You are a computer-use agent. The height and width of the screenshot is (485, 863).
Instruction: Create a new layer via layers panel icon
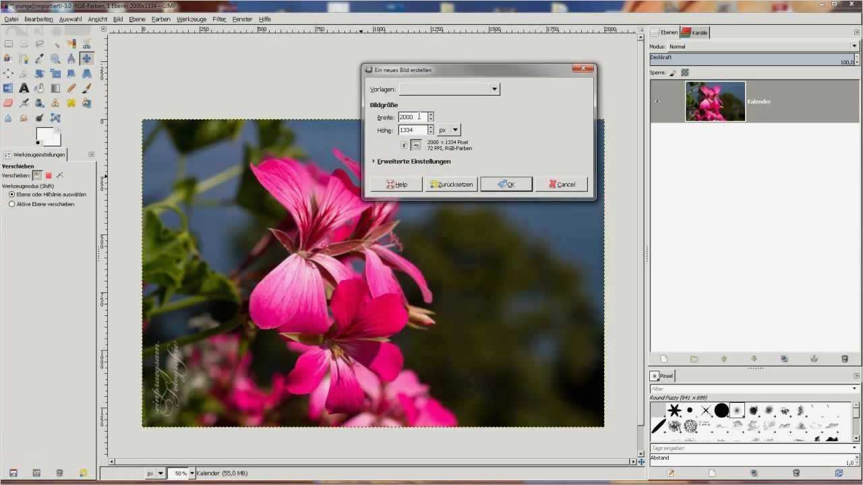[665, 358]
